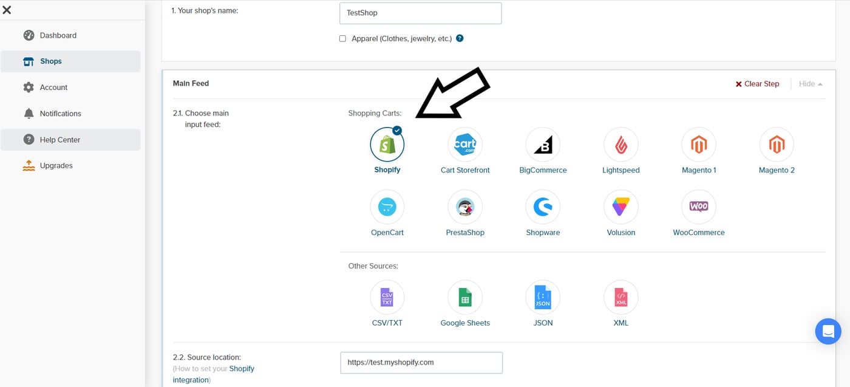Click the PrestaShop label text
This screenshot has height=387, width=850.
[x=465, y=233]
